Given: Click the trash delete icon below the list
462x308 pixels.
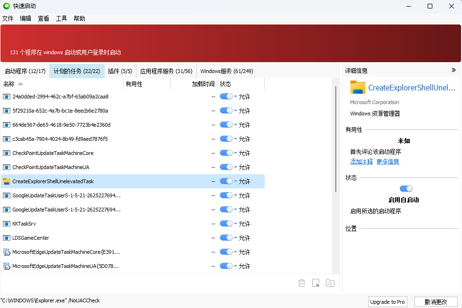Looking at the screenshot, I should click(x=302, y=283).
